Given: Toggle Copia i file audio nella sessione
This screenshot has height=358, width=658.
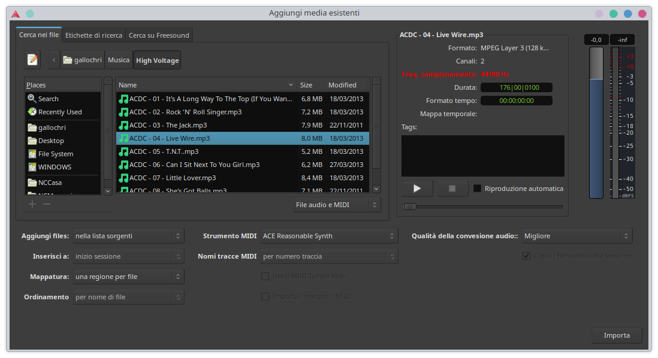Looking at the screenshot, I should (x=527, y=256).
